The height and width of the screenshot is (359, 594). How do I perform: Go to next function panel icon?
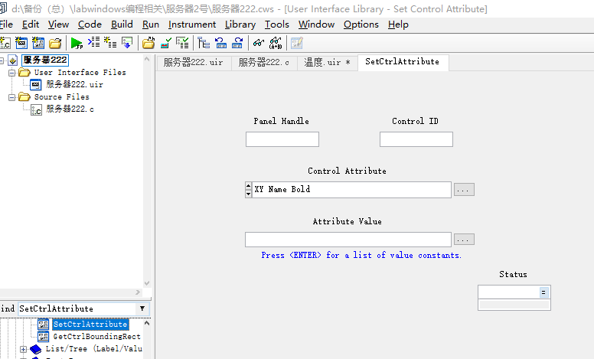(237, 43)
